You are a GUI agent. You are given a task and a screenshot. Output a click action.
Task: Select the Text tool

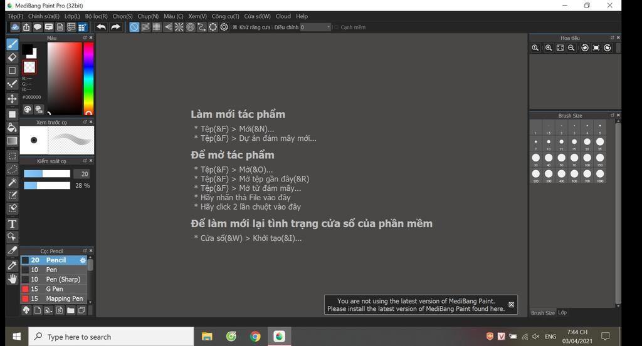(13, 224)
